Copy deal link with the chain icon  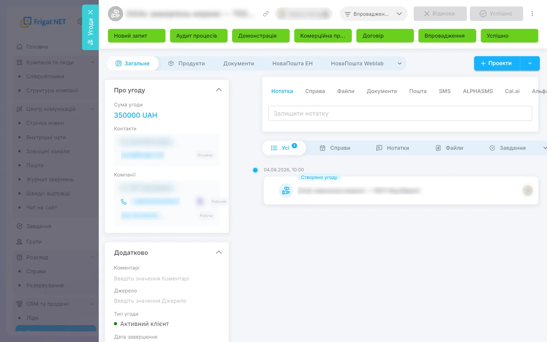coord(266,14)
